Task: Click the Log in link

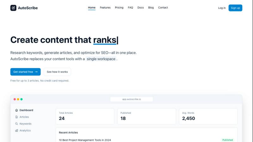Action: click(222, 8)
